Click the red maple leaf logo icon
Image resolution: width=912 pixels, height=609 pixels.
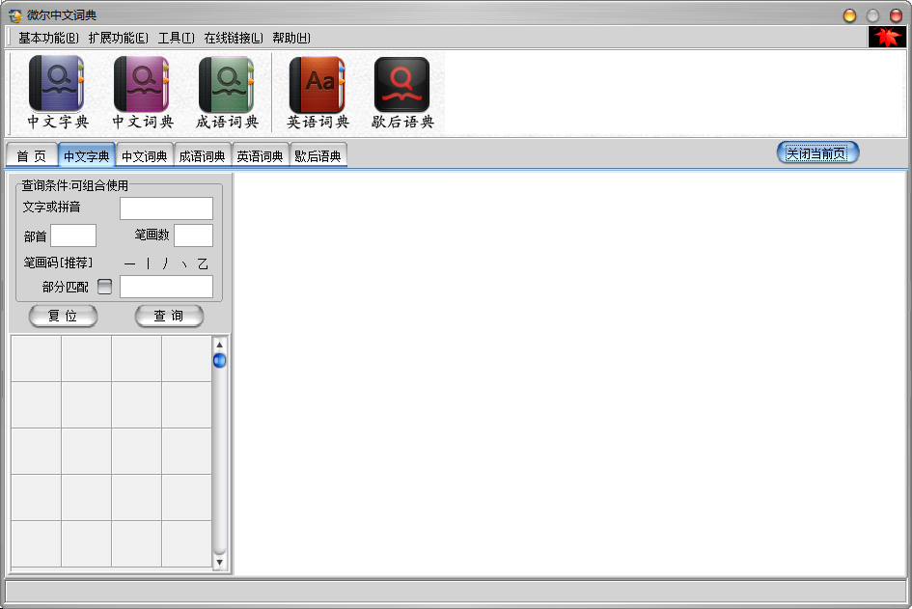pyautogui.click(x=884, y=38)
